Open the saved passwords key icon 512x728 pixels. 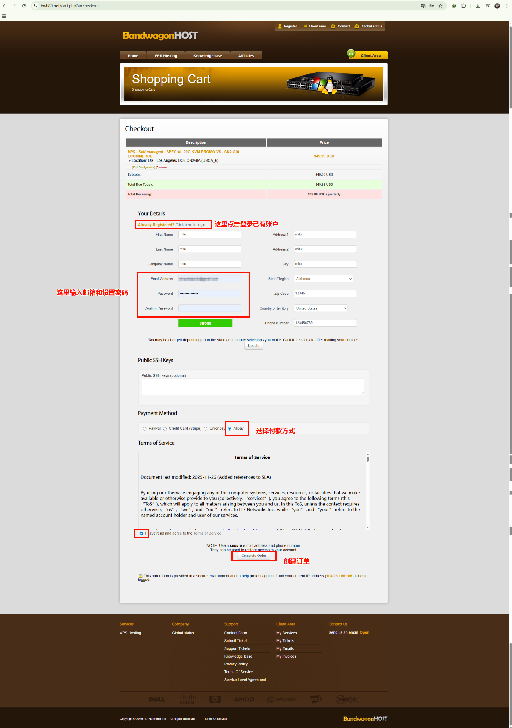[432, 6]
